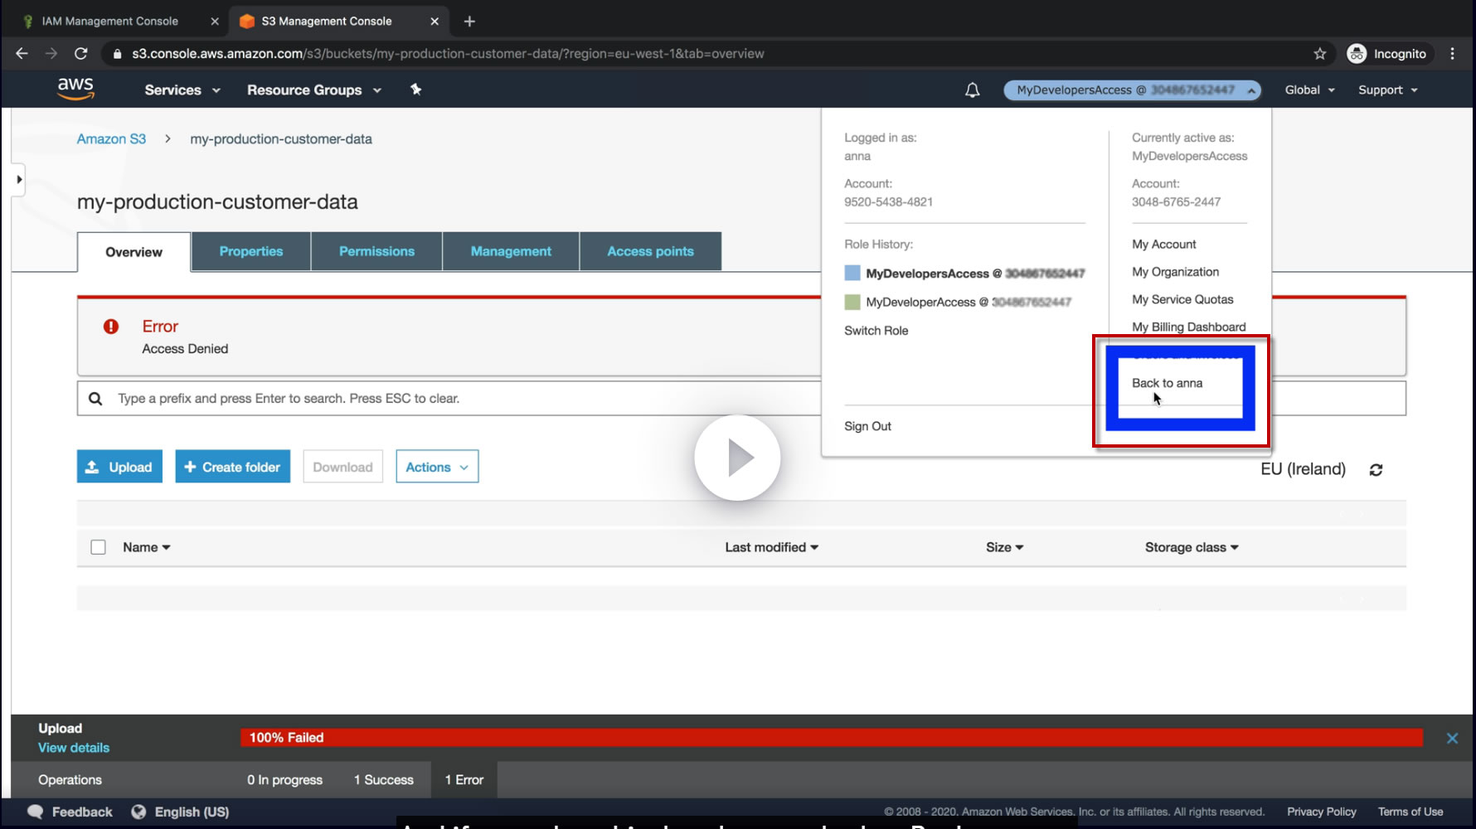Dismiss the upload status bar with X

click(1452, 738)
